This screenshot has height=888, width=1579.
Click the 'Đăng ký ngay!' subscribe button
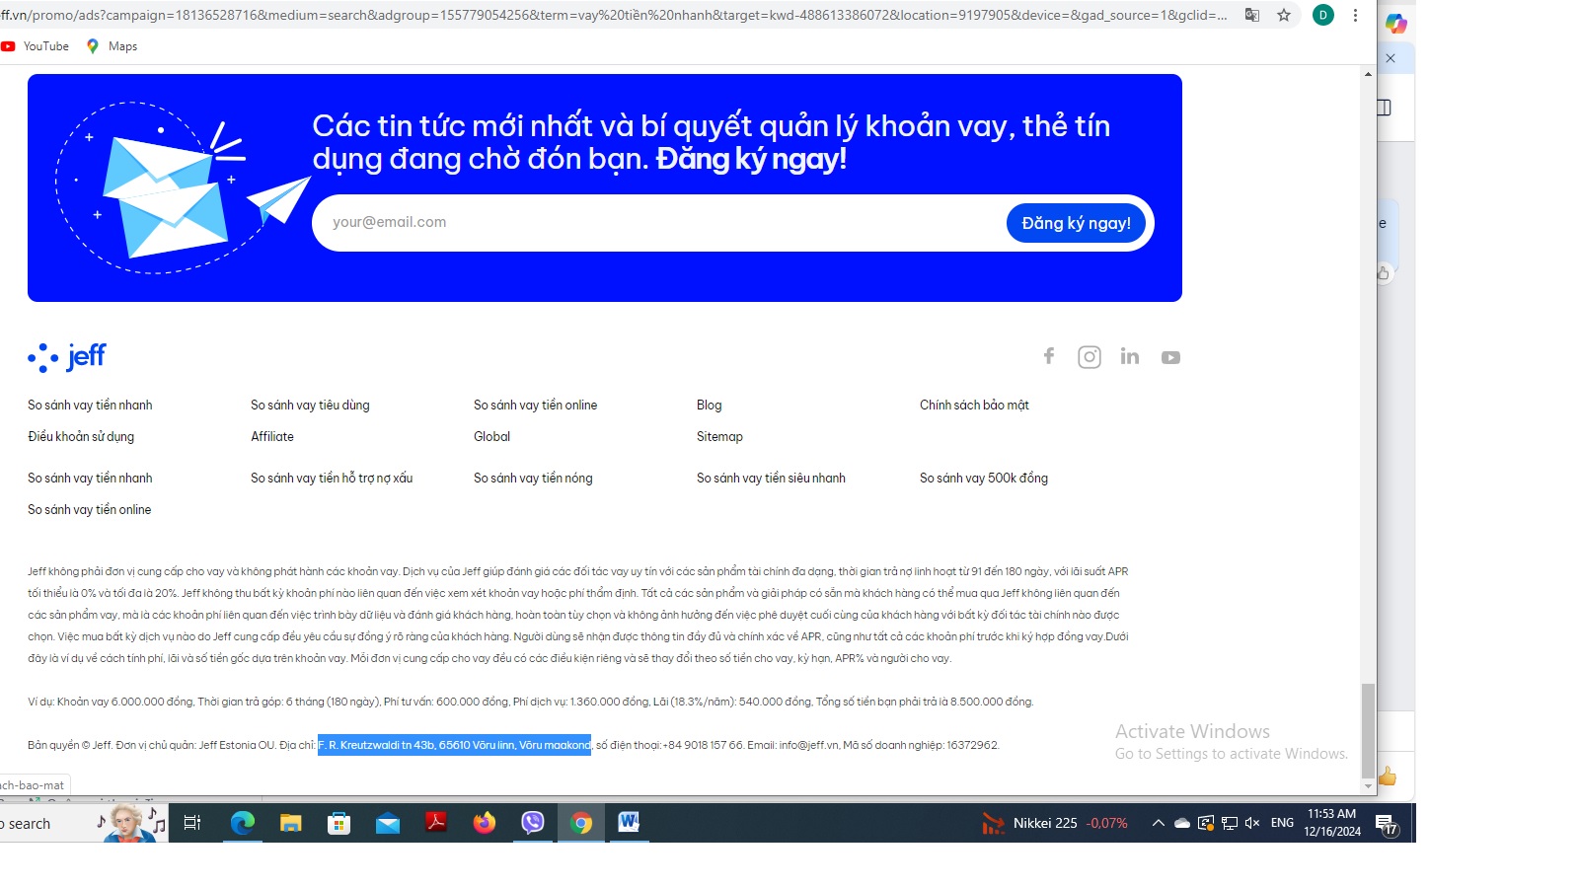pyautogui.click(x=1077, y=223)
